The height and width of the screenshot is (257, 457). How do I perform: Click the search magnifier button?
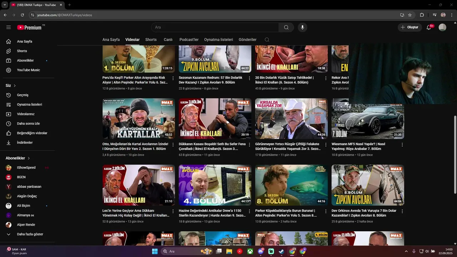coord(286,27)
